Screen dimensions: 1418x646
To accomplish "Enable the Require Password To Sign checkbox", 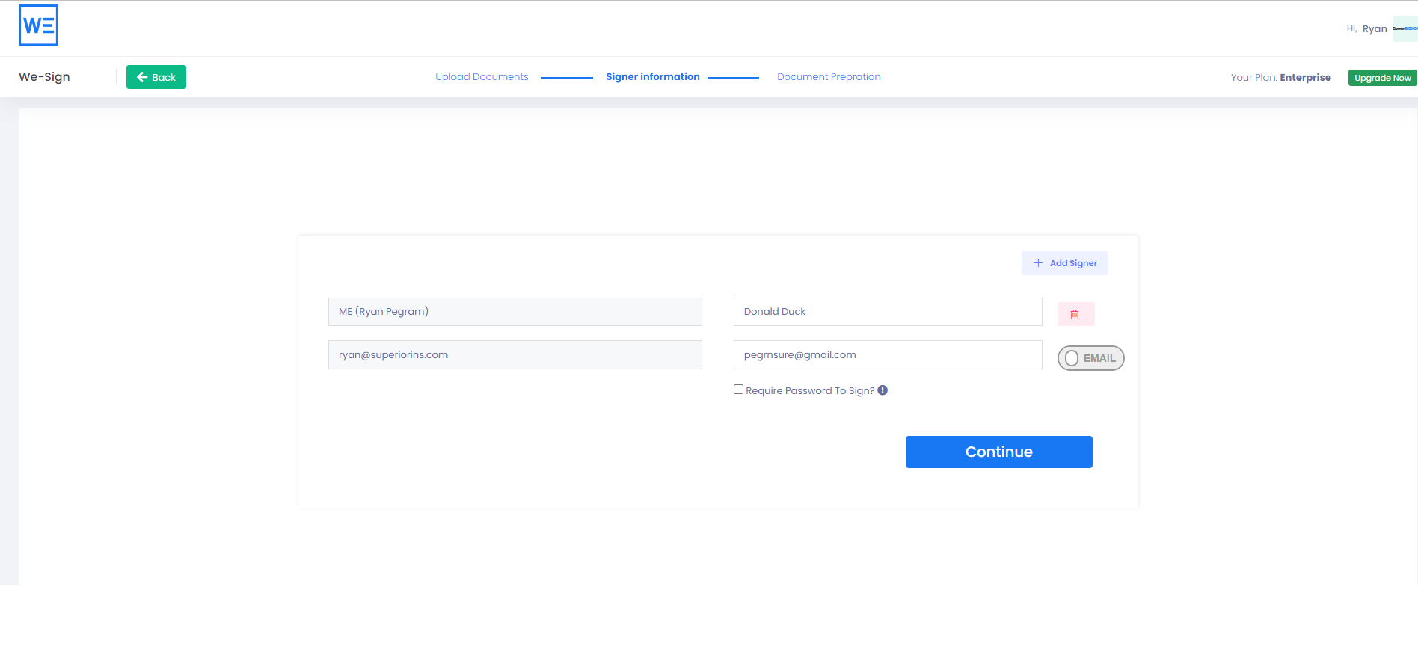I will tap(738, 390).
